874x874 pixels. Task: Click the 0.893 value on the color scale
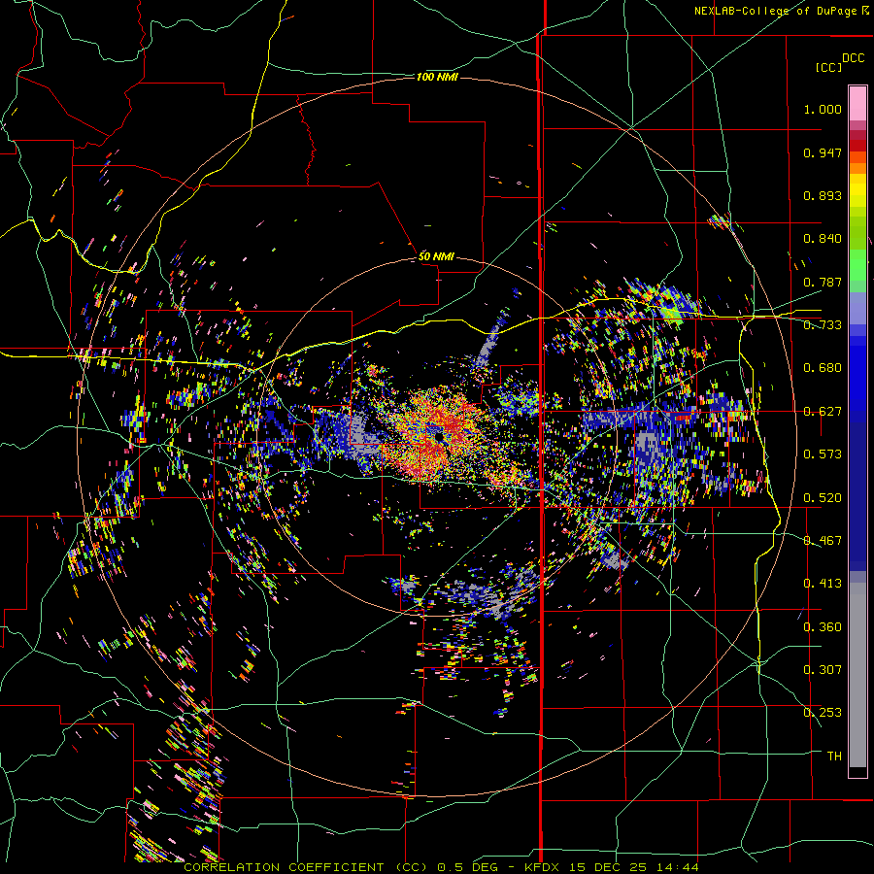(823, 195)
